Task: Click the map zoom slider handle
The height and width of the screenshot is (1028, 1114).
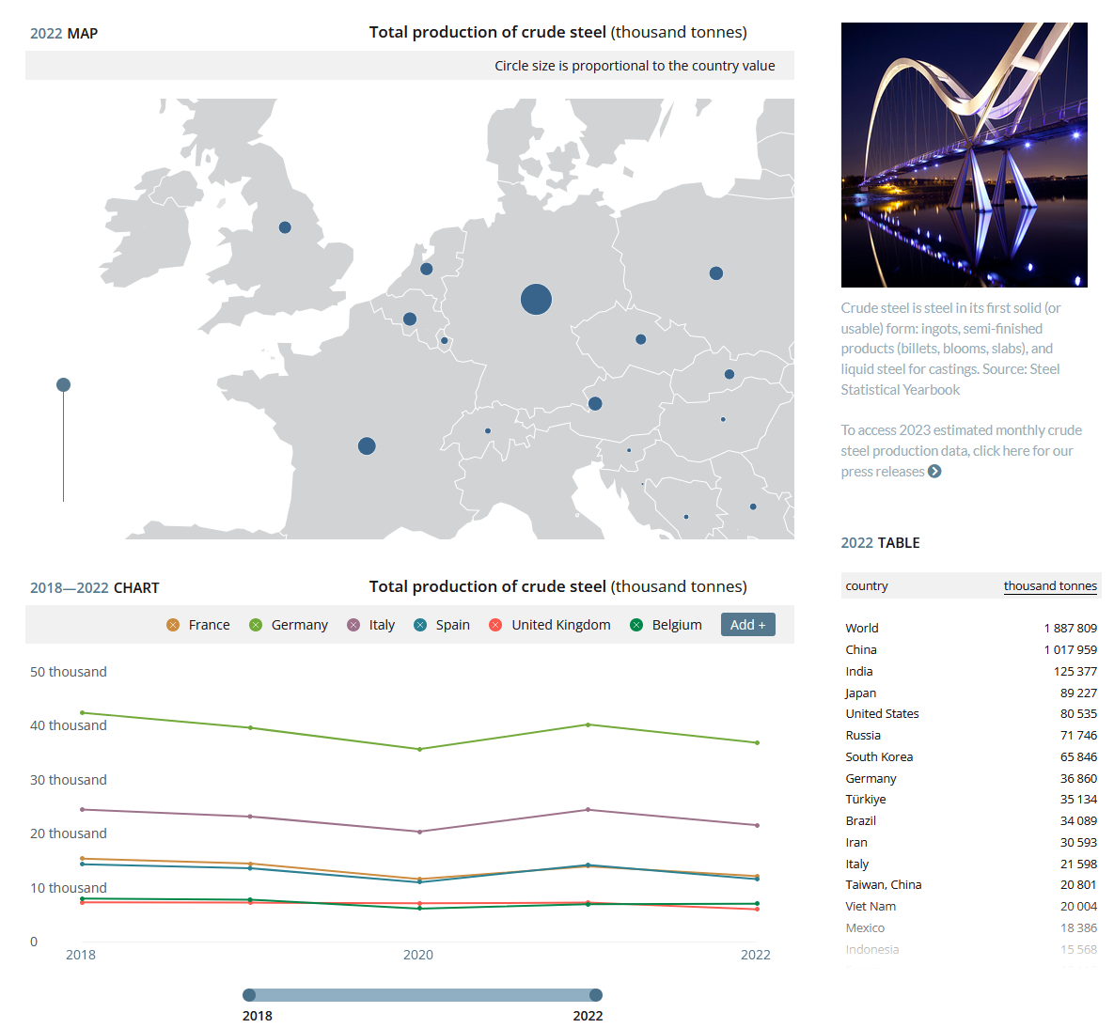Action: (x=63, y=384)
